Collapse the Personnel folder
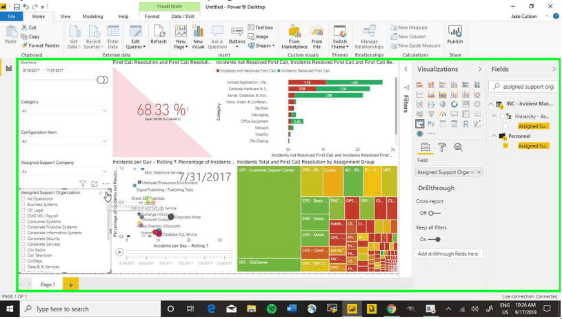The height and width of the screenshot is (319, 562). pos(494,136)
